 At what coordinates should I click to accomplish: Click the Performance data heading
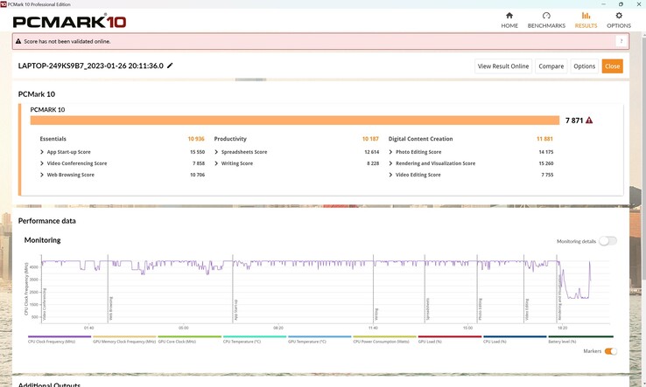point(47,221)
